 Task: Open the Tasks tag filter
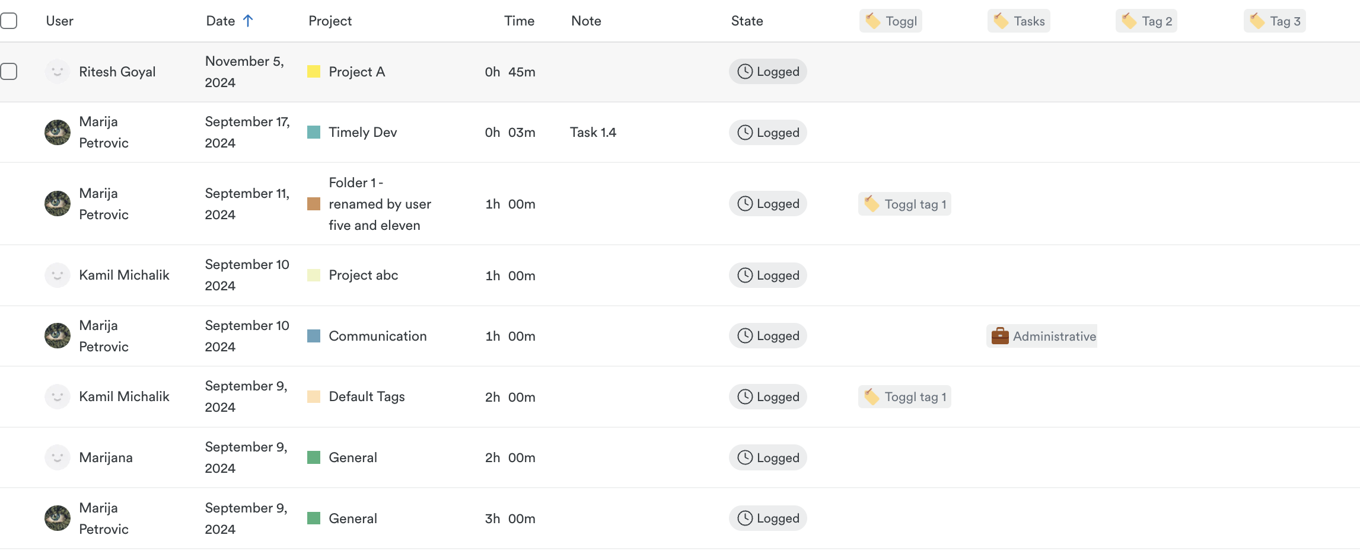[1018, 20]
